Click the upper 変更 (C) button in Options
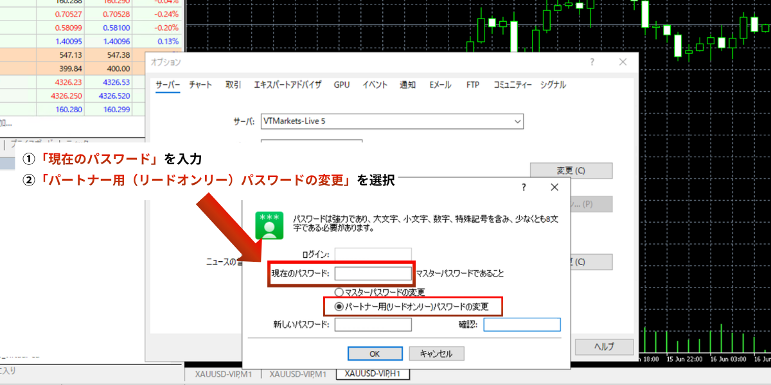The image size is (771, 385). (x=571, y=171)
